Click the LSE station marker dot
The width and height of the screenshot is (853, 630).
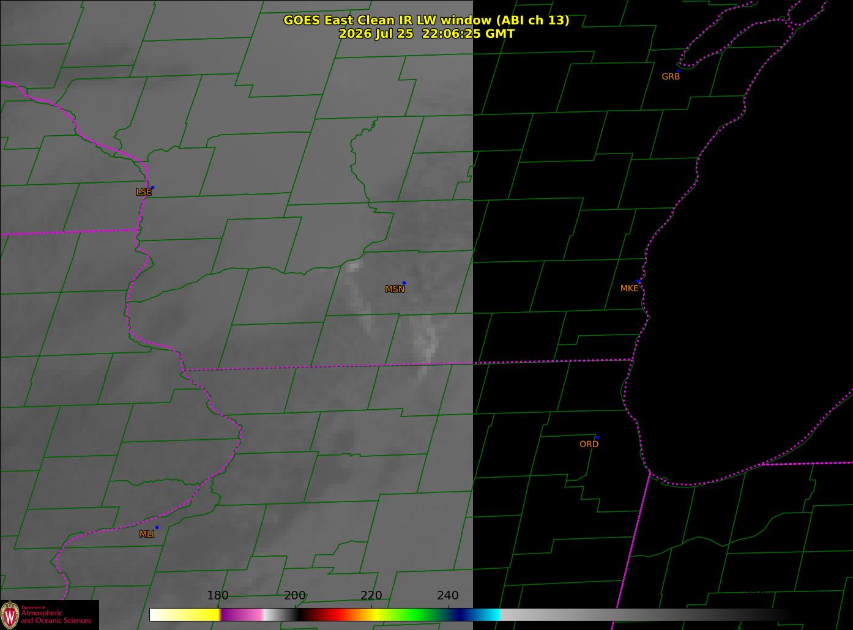tap(152, 187)
